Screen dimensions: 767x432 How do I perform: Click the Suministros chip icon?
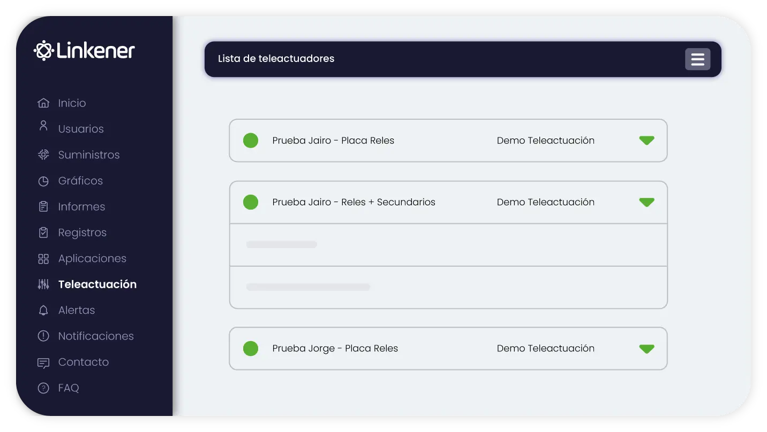43,155
